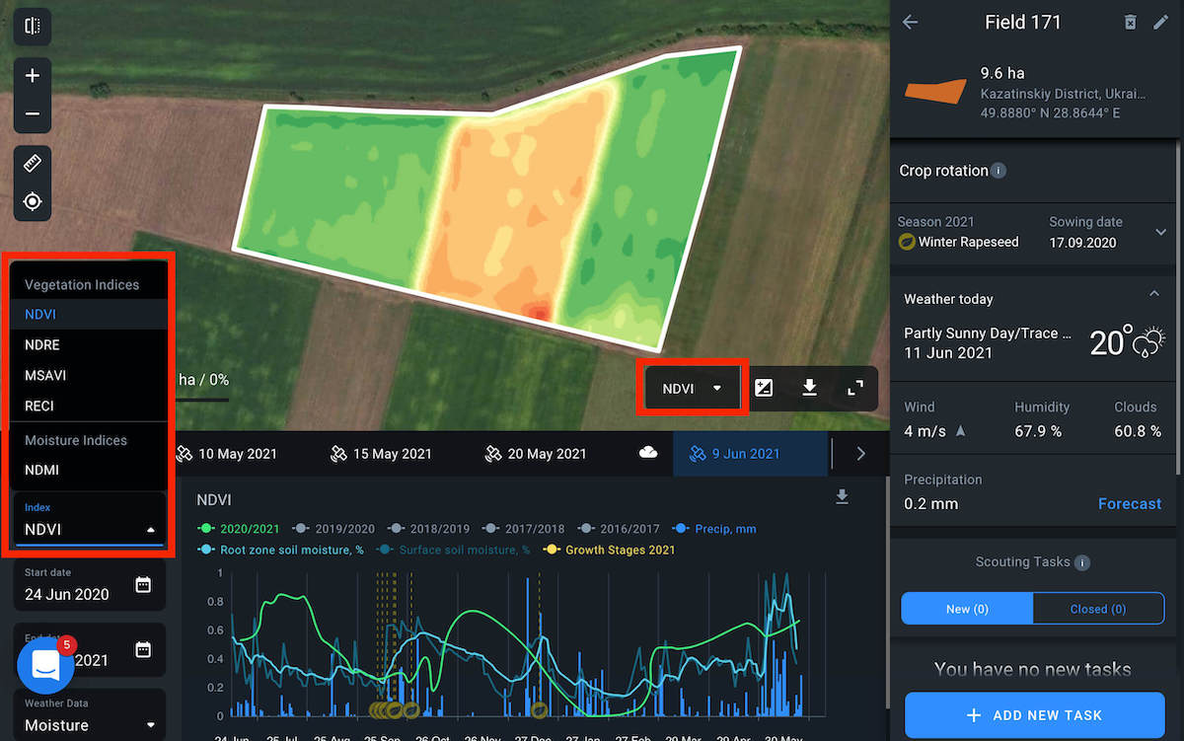Open the precipitation Forecast link
The image size is (1184, 741).
coord(1129,503)
